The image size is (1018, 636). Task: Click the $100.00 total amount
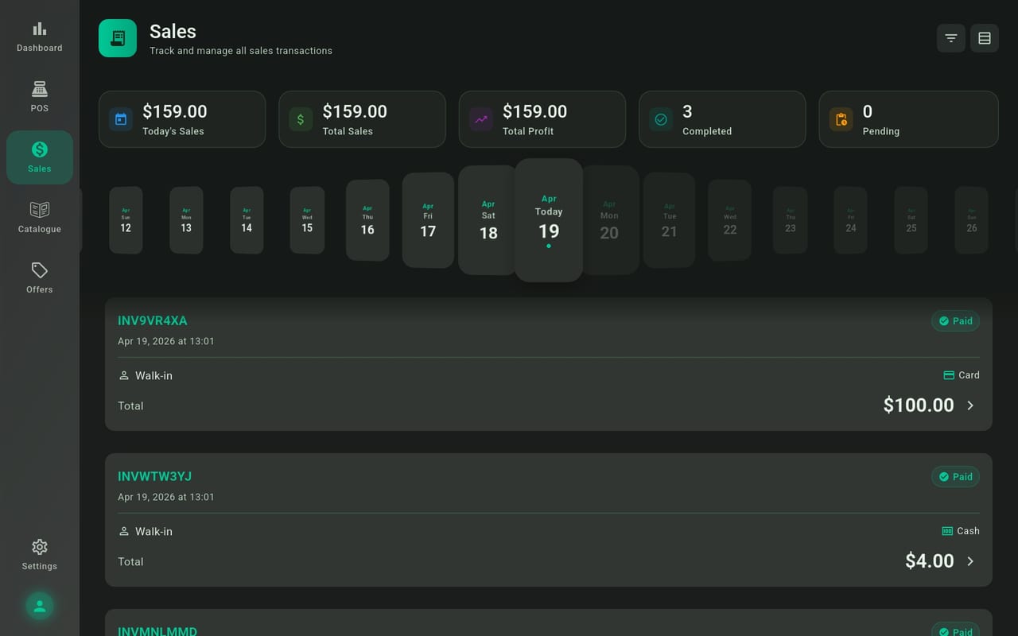pos(919,405)
